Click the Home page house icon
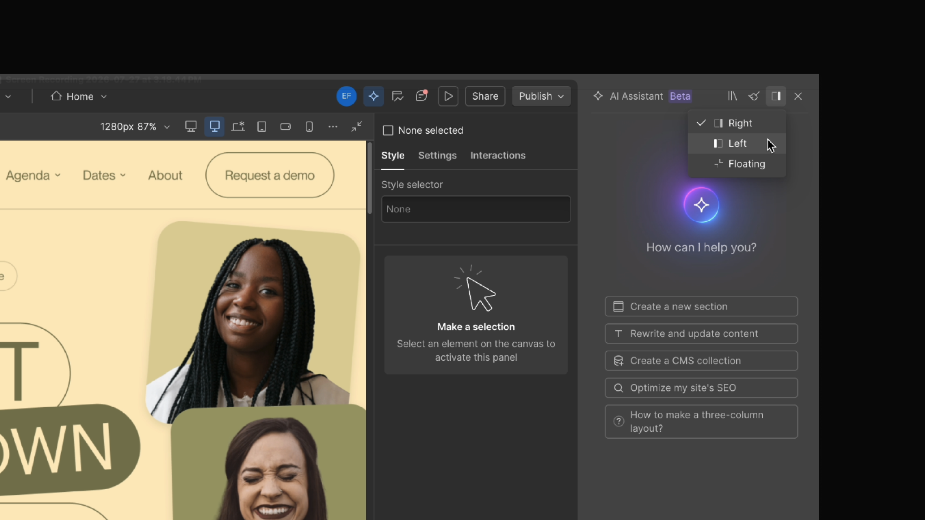 click(x=56, y=96)
